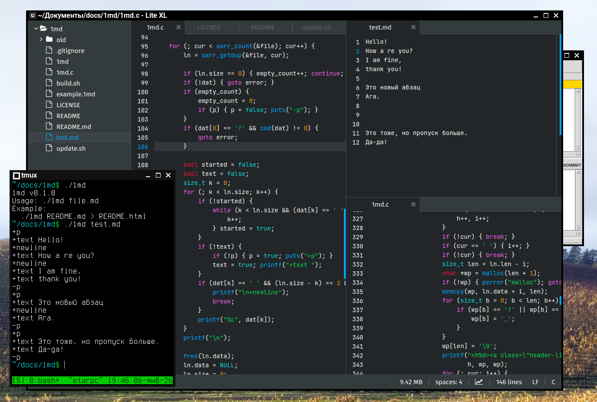Click the update.sh file icon
The image size is (597, 402).
coord(49,148)
